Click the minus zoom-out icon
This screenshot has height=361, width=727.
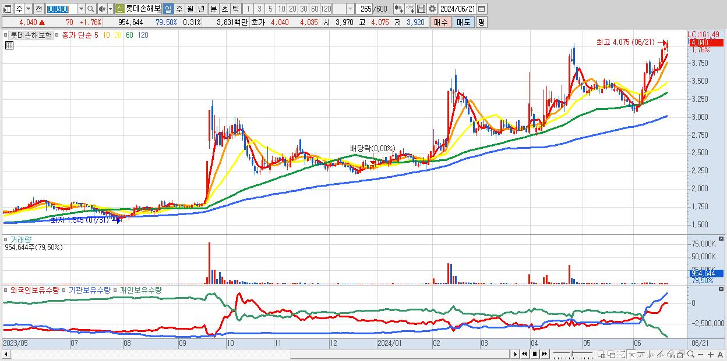tap(701, 355)
